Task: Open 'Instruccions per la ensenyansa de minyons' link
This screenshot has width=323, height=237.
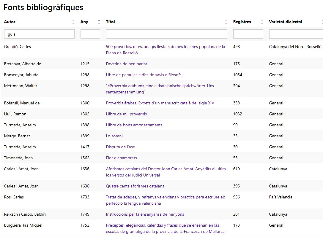Action: pos(145,214)
